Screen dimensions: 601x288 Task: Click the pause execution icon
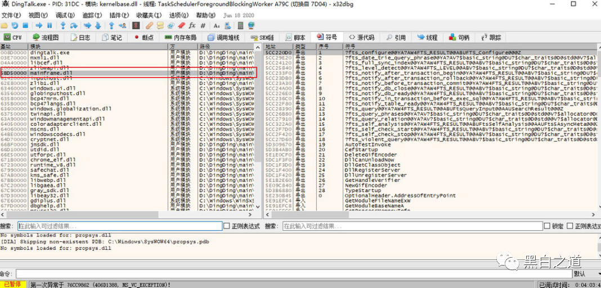coord(50,26)
